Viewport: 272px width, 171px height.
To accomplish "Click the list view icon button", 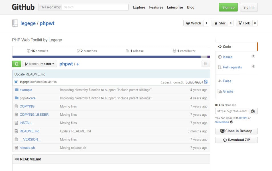I will 206,64.
